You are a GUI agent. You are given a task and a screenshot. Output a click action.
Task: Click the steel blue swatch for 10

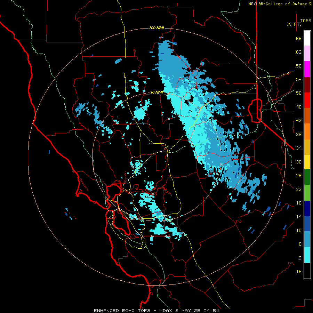307,239
